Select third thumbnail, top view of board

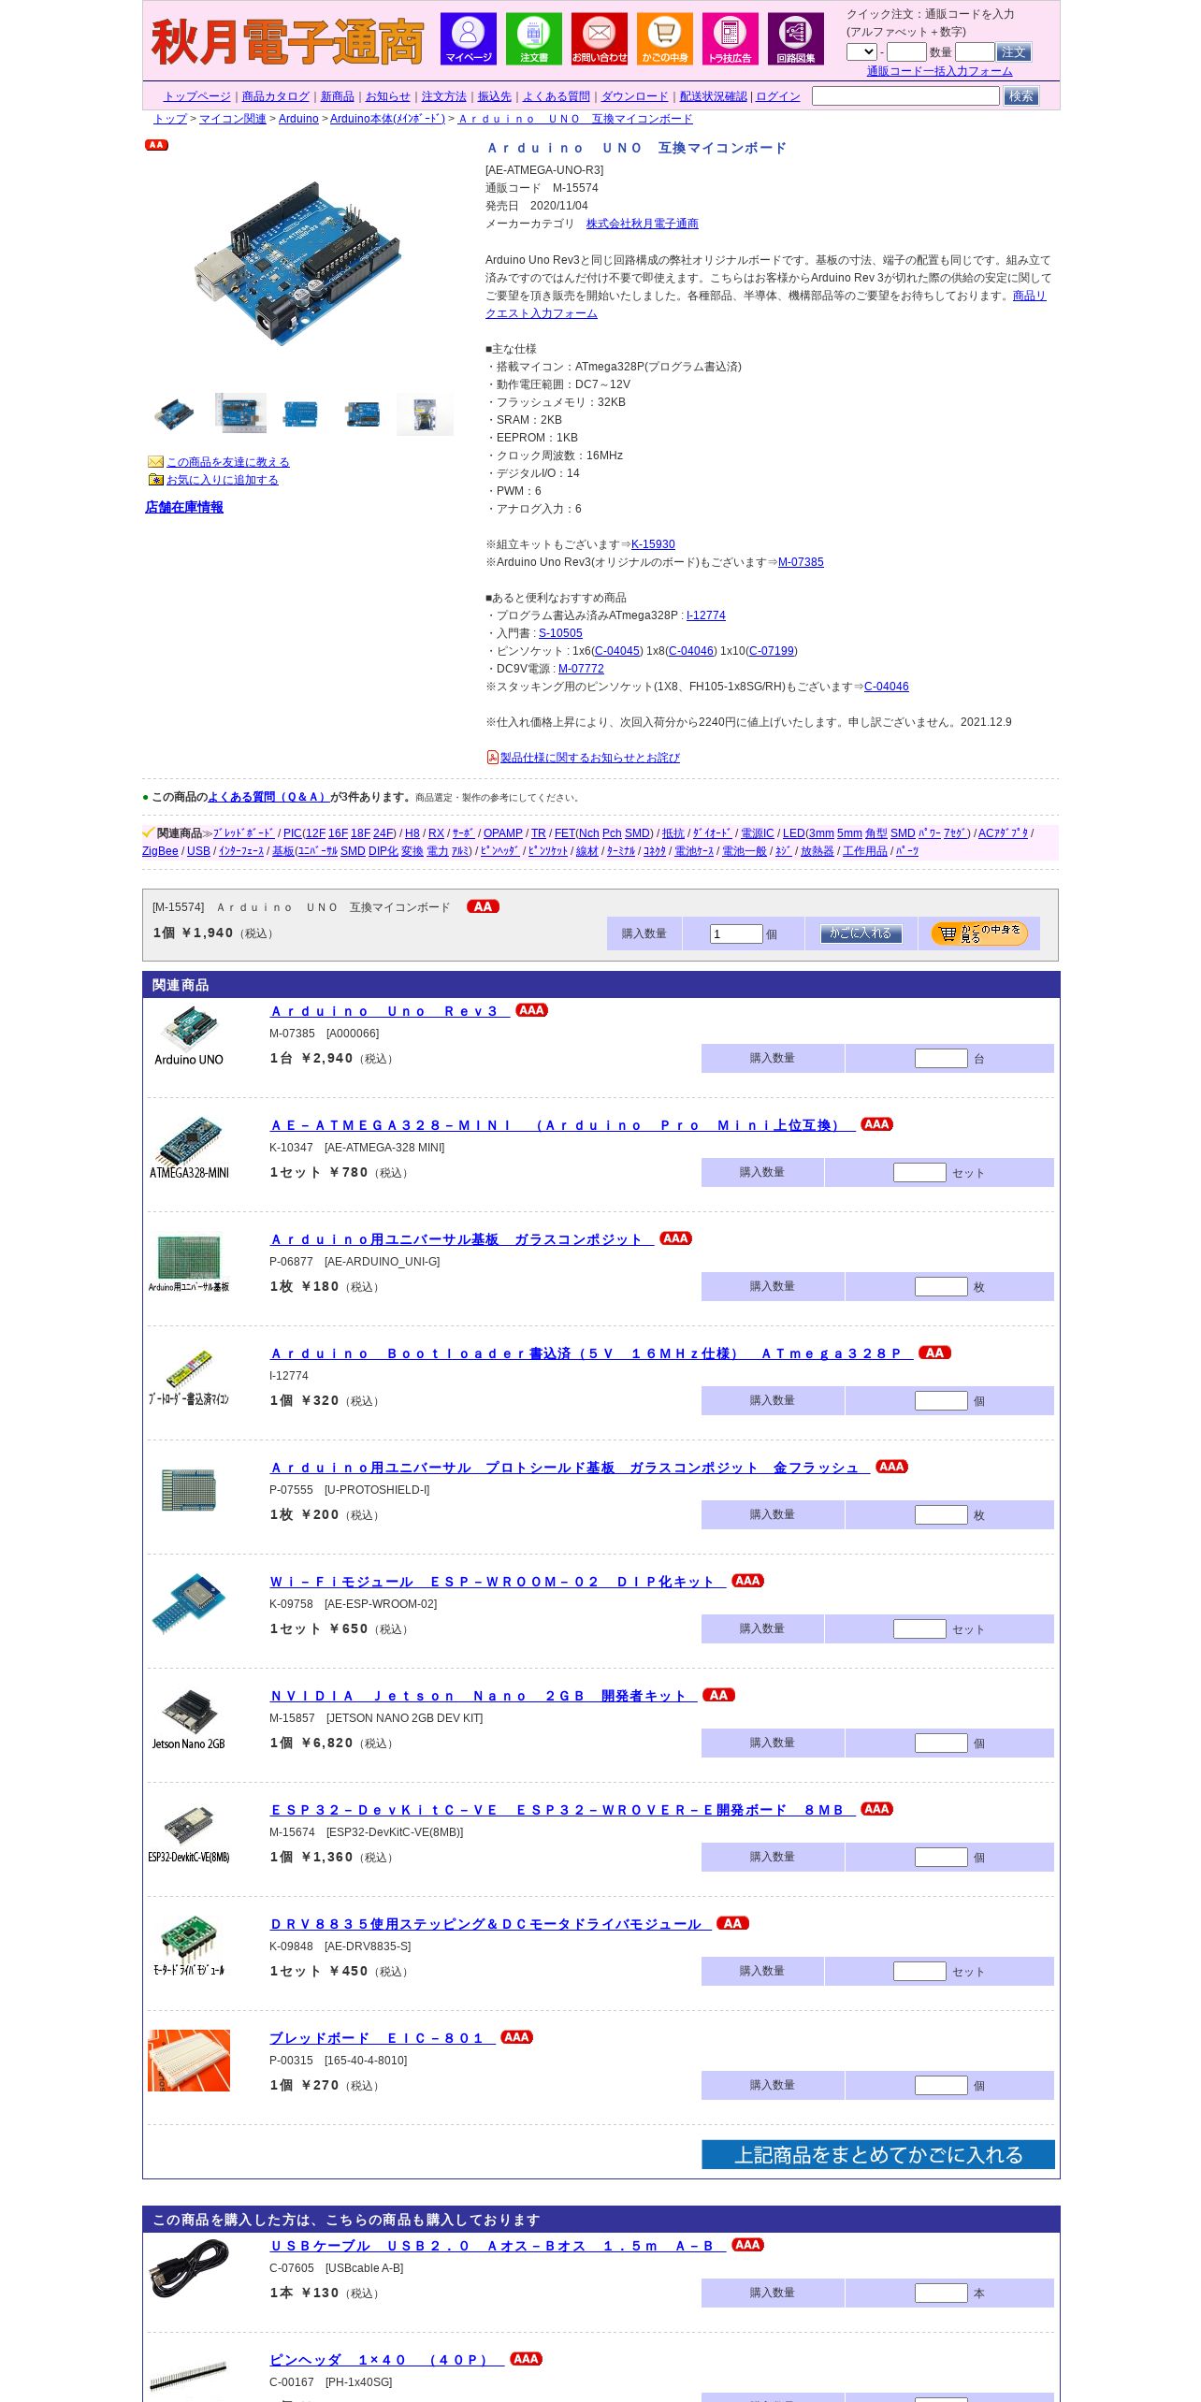299,413
